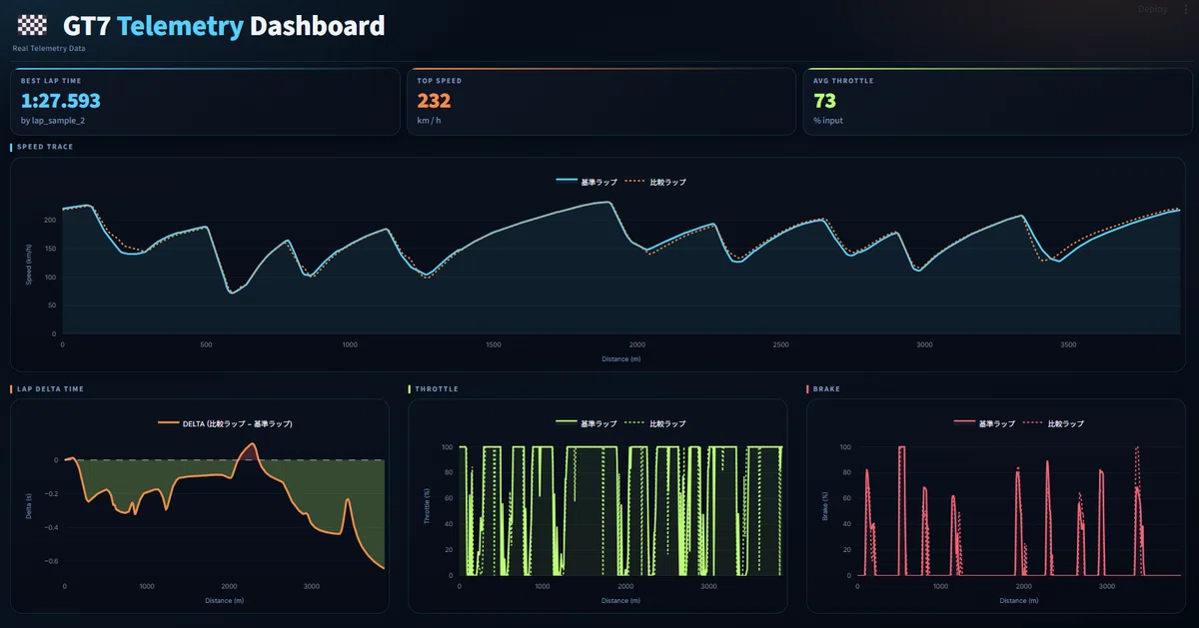Click the LAP DELTA TIME section heading
Screen dimensions: 1199x628
(x=50, y=388)
